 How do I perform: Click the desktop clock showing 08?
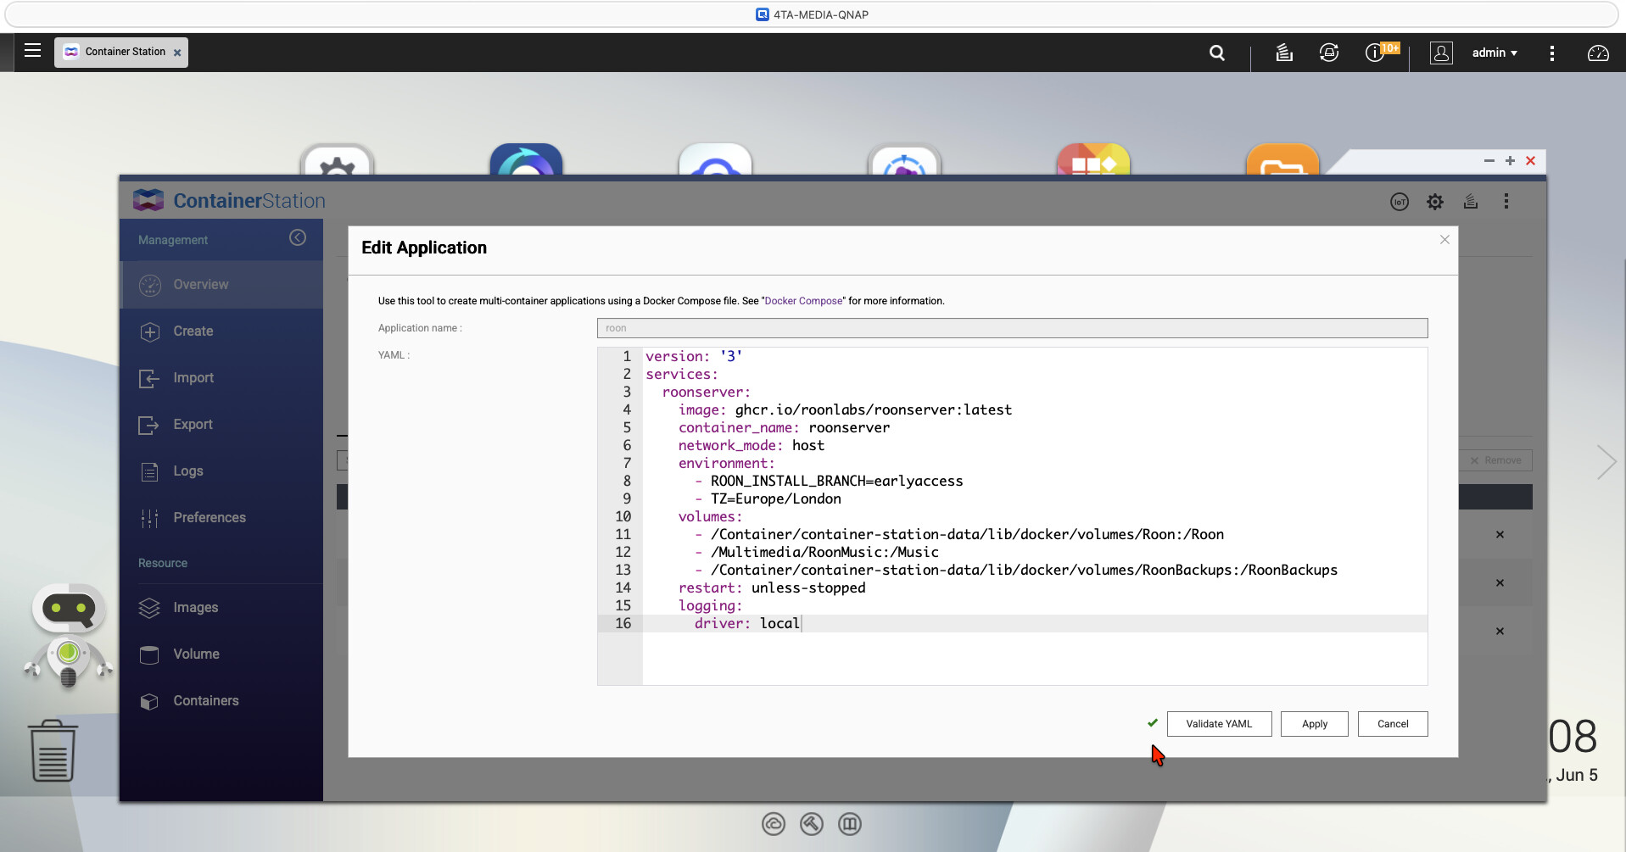point(1573,736)
